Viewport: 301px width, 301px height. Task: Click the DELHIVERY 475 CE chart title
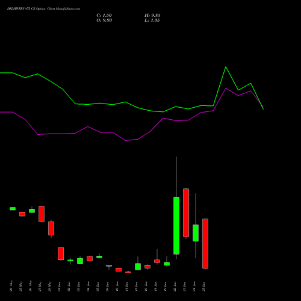point(43,9)
